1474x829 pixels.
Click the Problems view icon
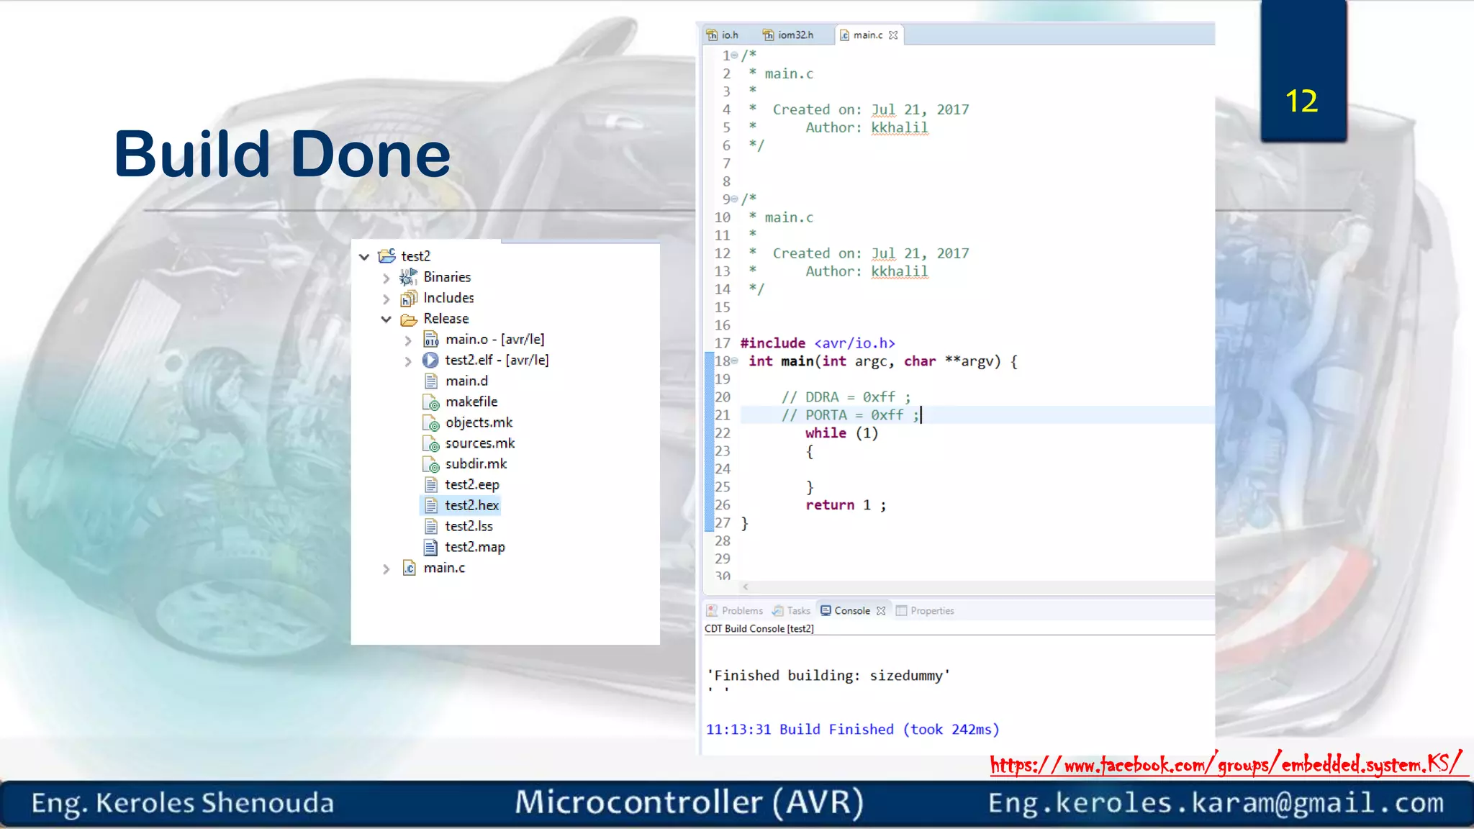click(x=712, y=610)
